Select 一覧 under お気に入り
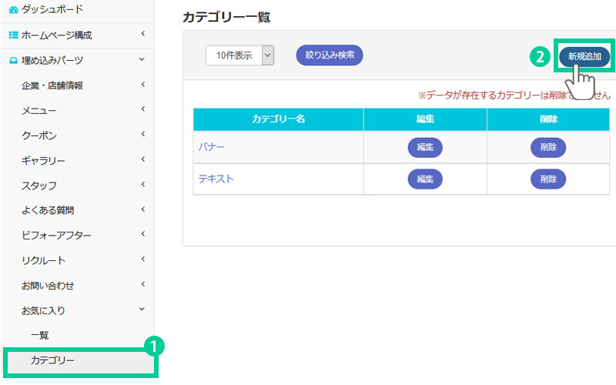616x385 pixels. 39,336
